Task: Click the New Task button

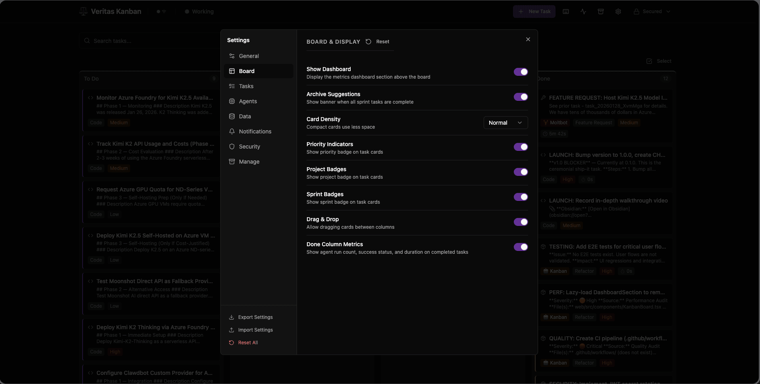Action: pos(534,12)
